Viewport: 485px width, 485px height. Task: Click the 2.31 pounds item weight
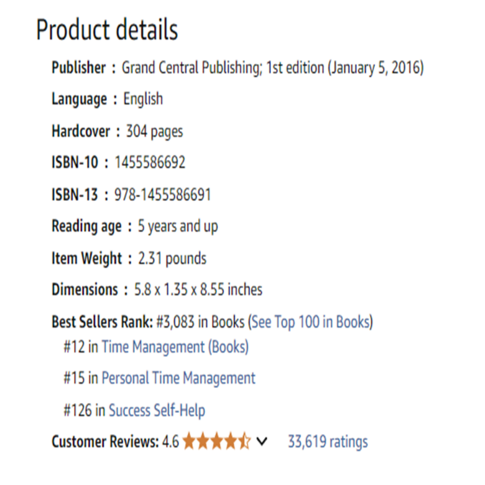[x=172, y=258]
